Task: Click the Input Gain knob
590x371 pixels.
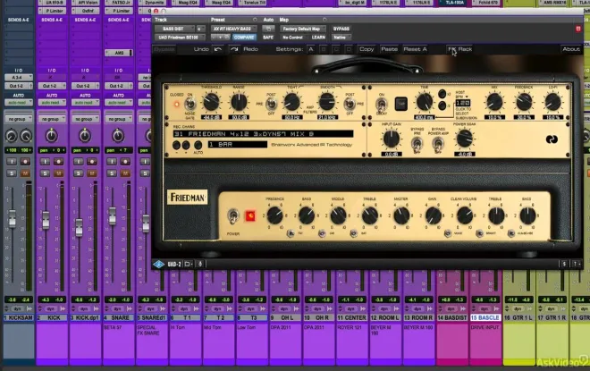Action: [x=392, y=139]
